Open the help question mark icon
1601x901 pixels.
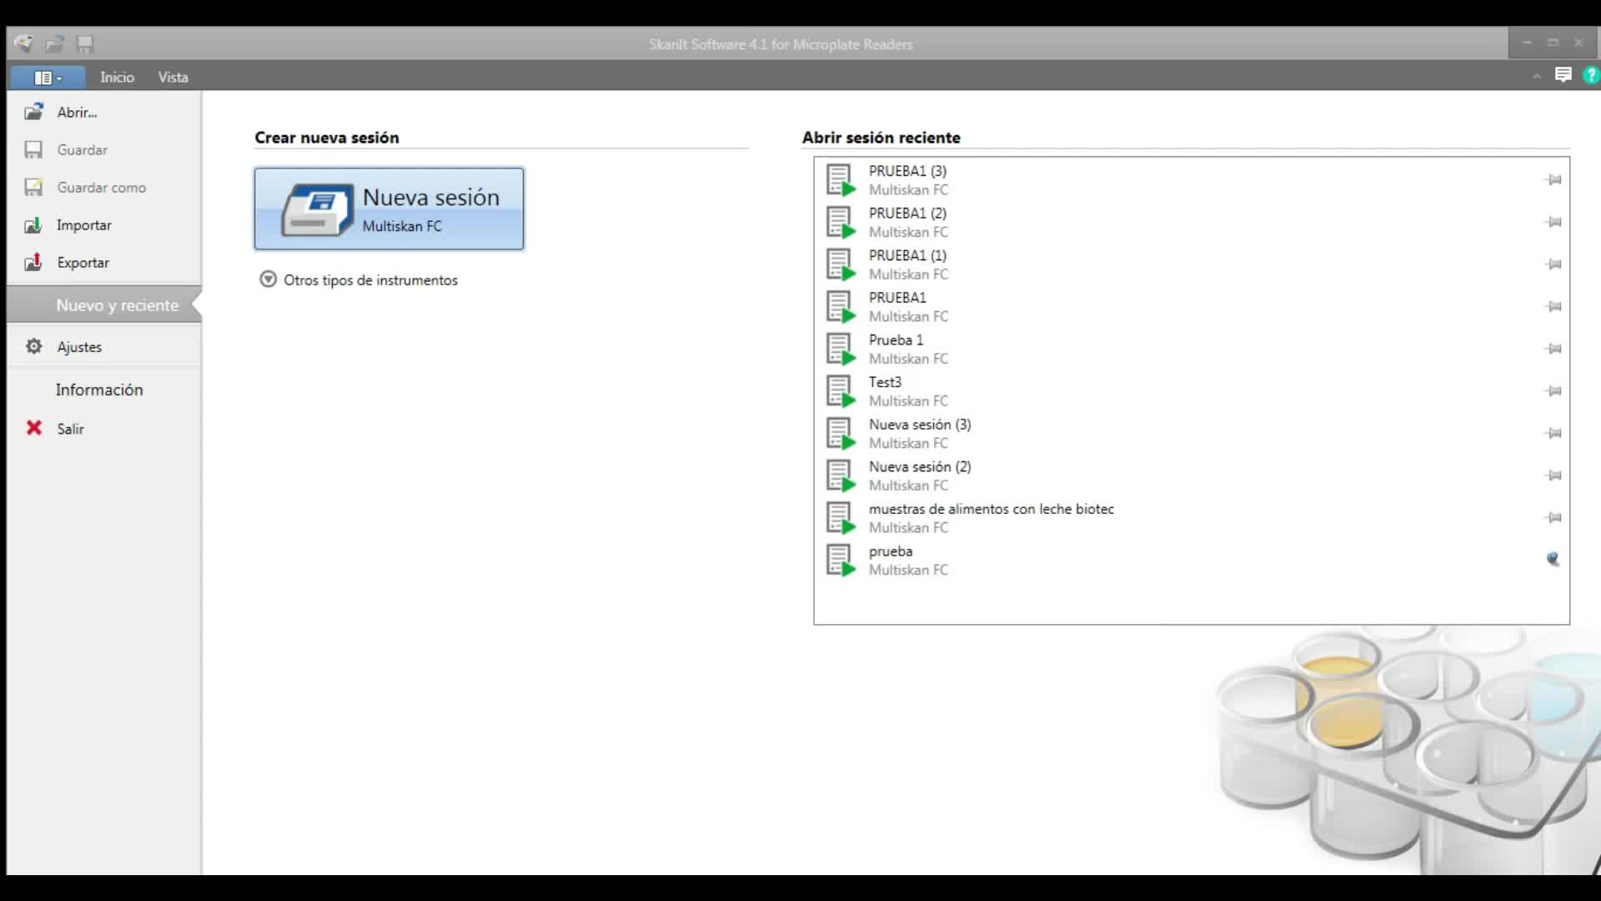[1591, 76]
